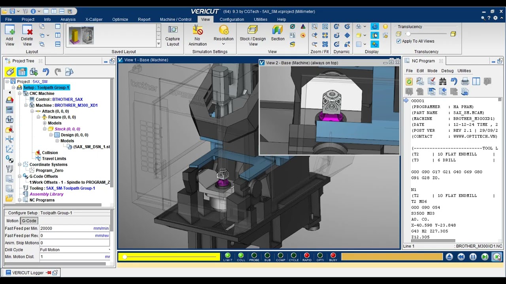Click Play to End button

click(x=497, y=257)
